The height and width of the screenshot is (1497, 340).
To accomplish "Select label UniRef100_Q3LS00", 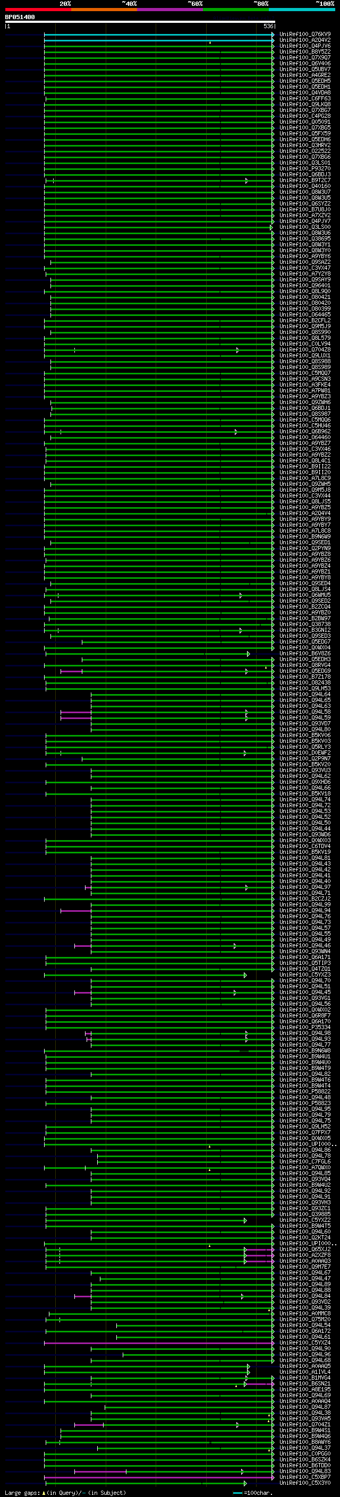I will coord(305,227).
